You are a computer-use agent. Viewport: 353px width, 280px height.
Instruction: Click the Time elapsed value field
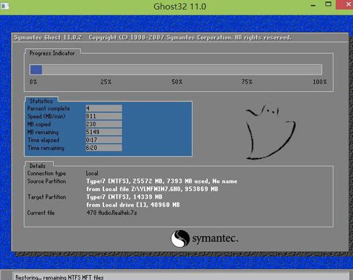coord(104,140)
